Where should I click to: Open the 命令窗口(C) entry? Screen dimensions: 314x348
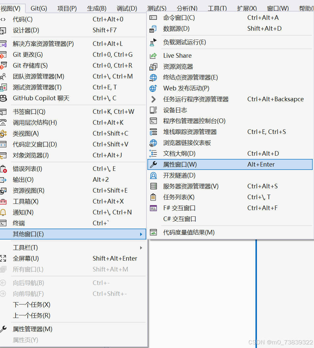[178, 17]
